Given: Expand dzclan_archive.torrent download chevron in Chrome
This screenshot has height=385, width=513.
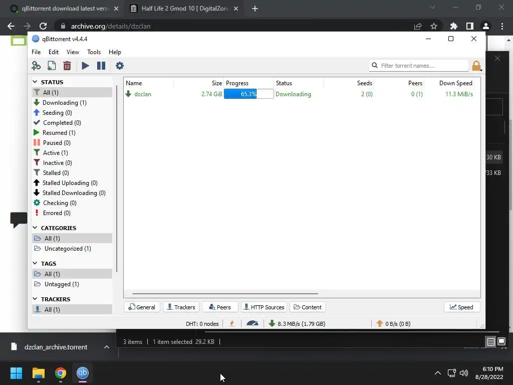Looking at the screenshot, I should [x=107, y=347].
